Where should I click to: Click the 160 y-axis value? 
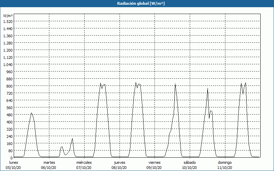tap(10, 143)
